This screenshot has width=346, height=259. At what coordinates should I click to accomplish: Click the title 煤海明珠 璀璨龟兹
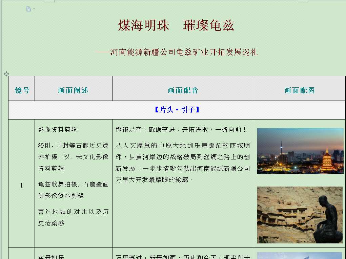[176, 25]
